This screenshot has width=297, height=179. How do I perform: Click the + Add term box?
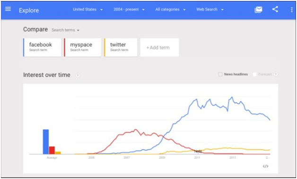[x=159, y=47]
